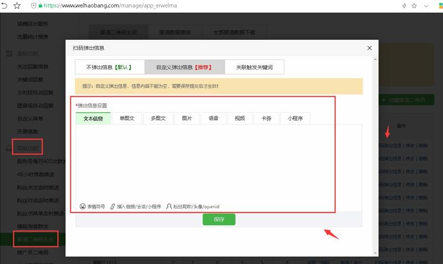Open 续费延长服务 in the sidebar

[x=33, y=24]
